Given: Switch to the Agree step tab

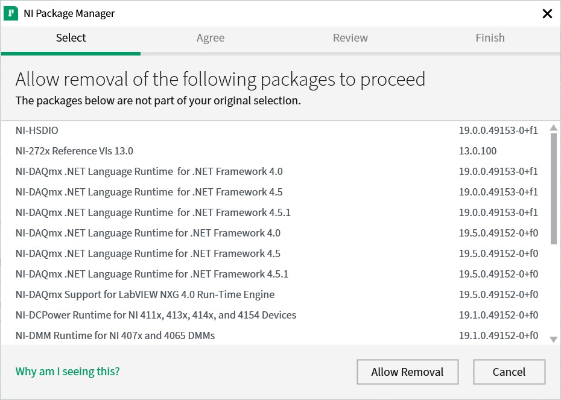Looking at the screenshot, I should [211, 37].
